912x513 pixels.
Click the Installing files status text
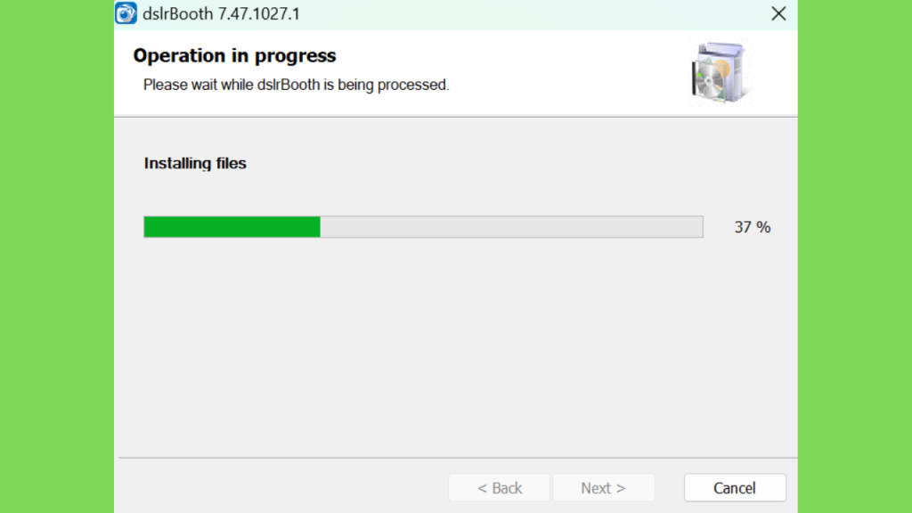click(x=195, y=164)
